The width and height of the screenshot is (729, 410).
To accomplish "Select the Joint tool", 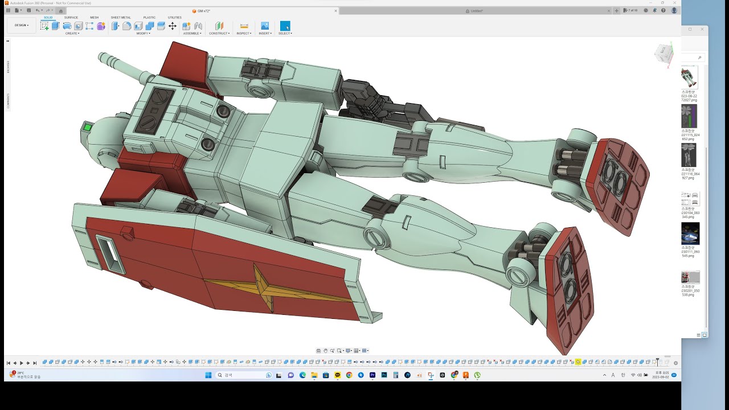I will tap(198, 26).
